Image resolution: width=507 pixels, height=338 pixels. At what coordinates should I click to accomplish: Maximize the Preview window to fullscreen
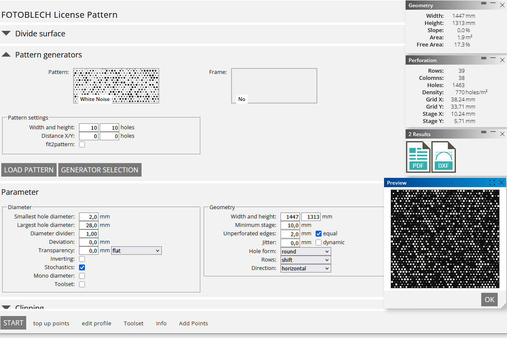pyautogui.click(x=492, y=183)
